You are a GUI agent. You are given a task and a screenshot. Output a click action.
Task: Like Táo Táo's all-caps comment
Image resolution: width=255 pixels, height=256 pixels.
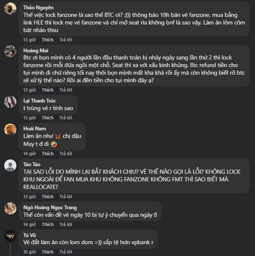click(48, 197)
